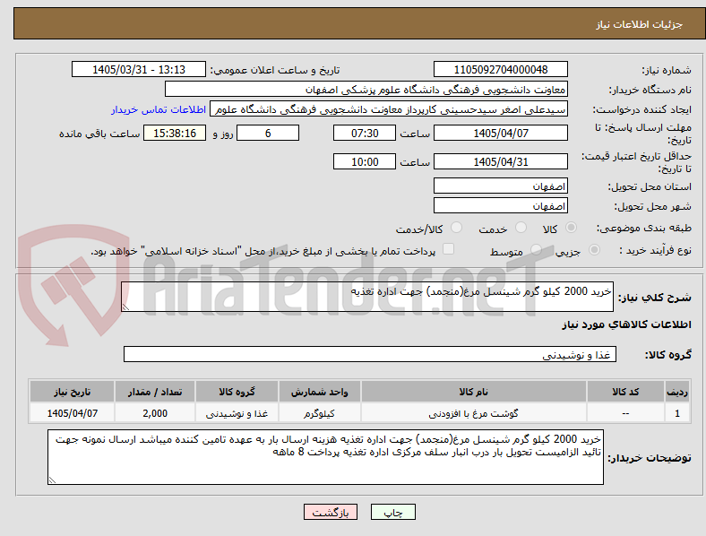The image size is (706, 536).
Task: Click the واحد شمارش column header
Action: click(x=319, y=392)
